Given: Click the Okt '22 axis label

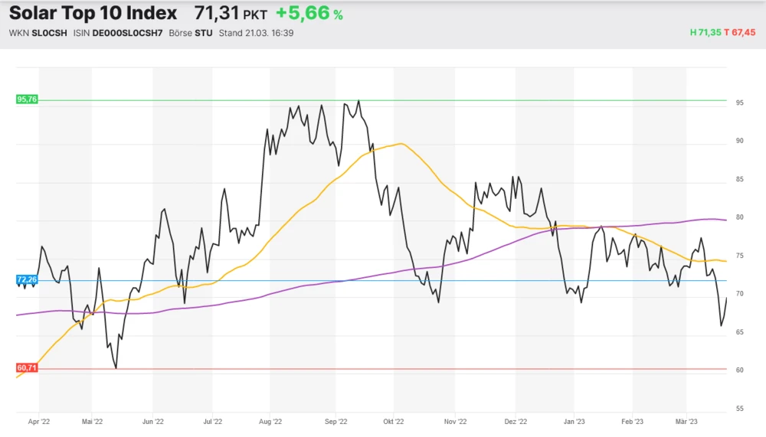Looking at the screenshot, I should [x=393, y=421].
